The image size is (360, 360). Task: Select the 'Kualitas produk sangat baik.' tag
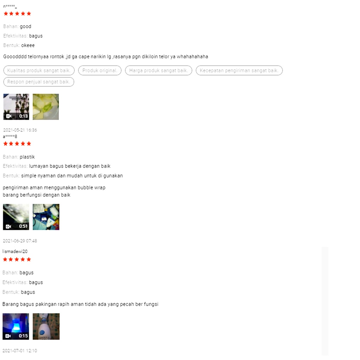tap(39, 70)
